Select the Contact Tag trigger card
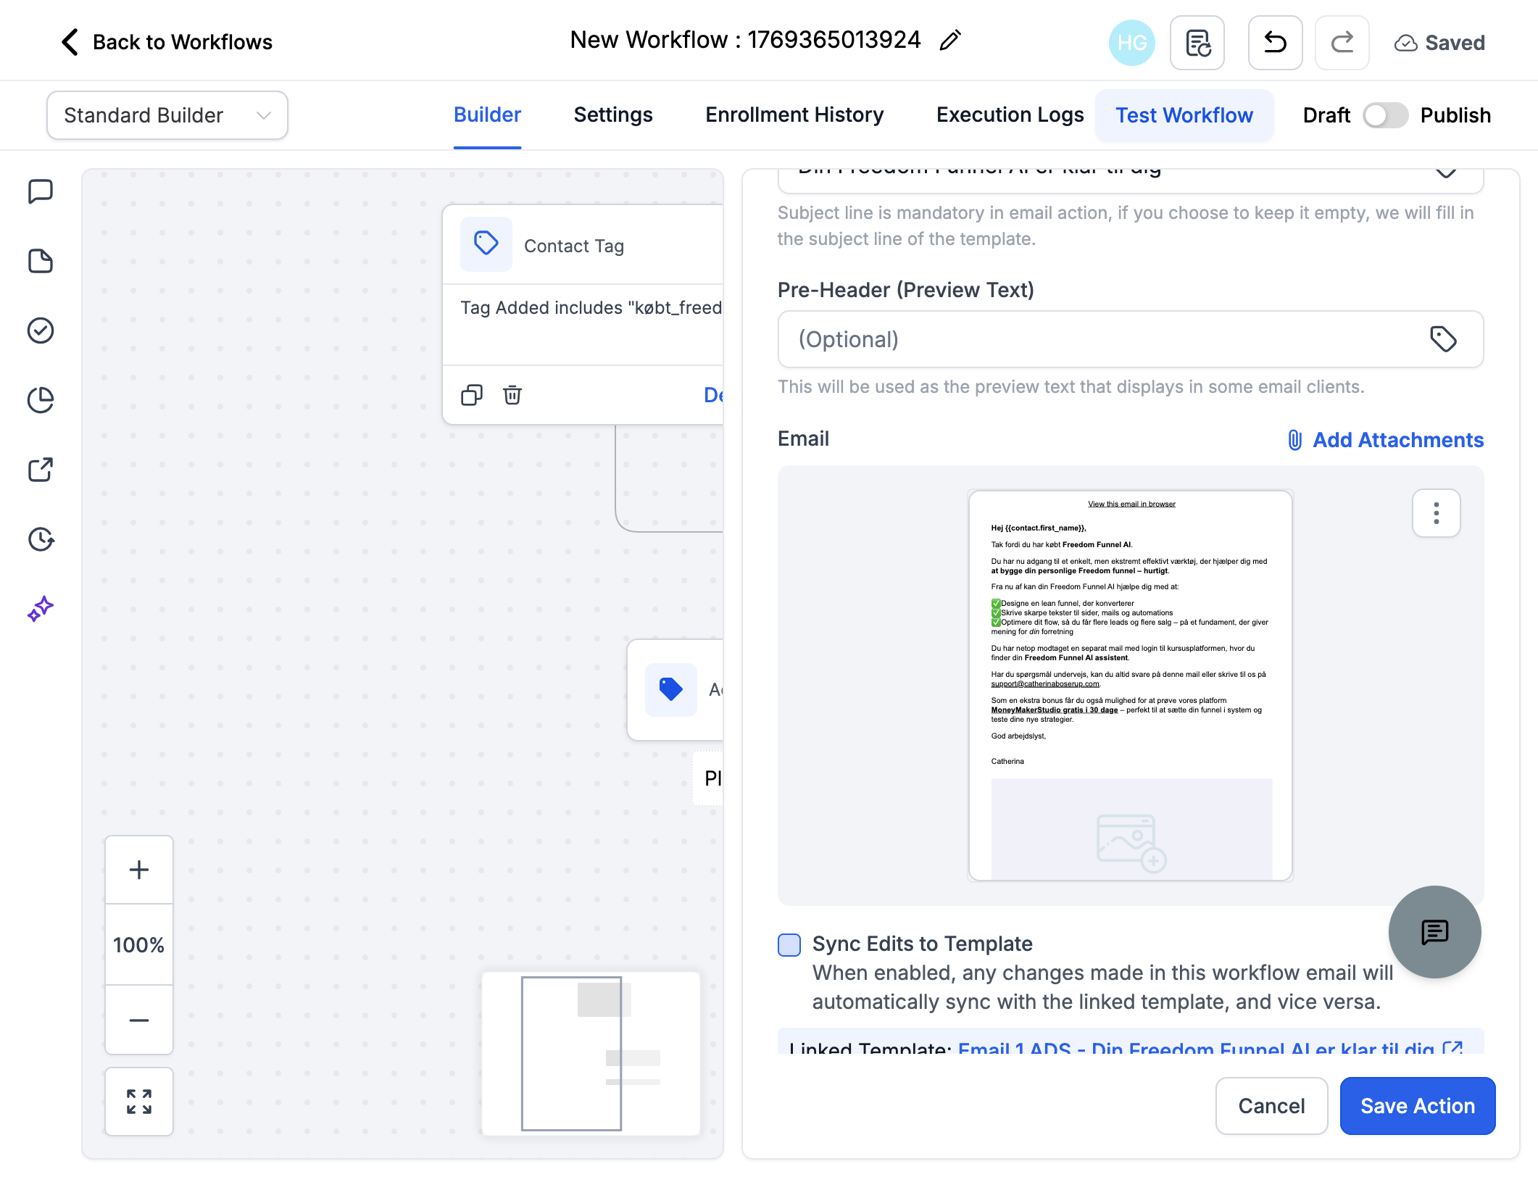This screenshot has height=1177, width=1538. click(x=583, y=315)
